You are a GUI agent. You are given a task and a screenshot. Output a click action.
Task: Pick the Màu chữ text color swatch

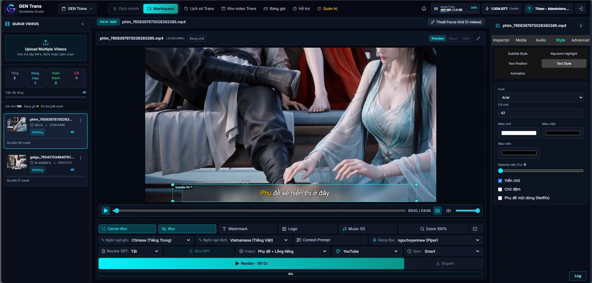(x=519, y=133)
